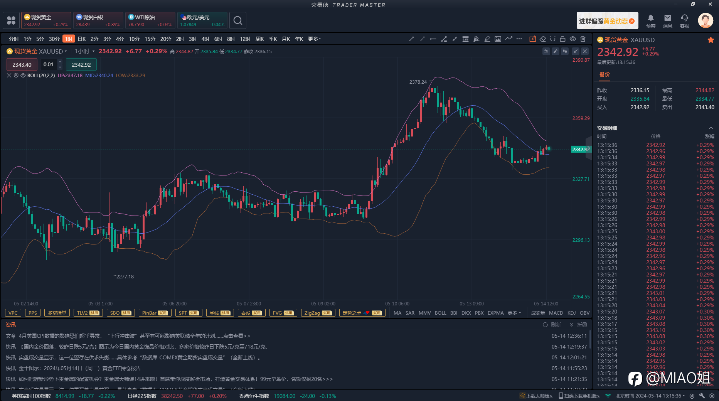The width and height of the screenshot is (719, 401).
Task: Select the highlighter marker tool
Action: tap(487, 39)
